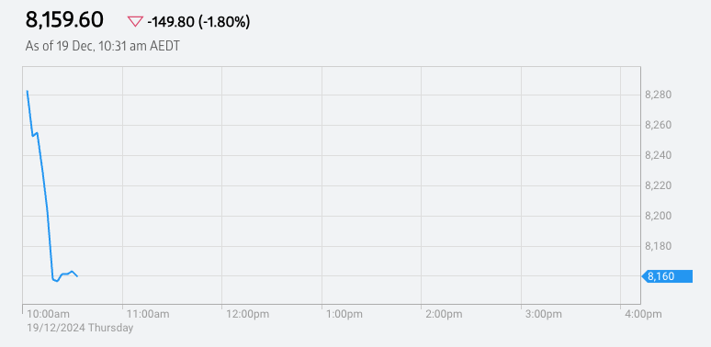Click the 1:00pm time axis label

click(x=345, y=314)
